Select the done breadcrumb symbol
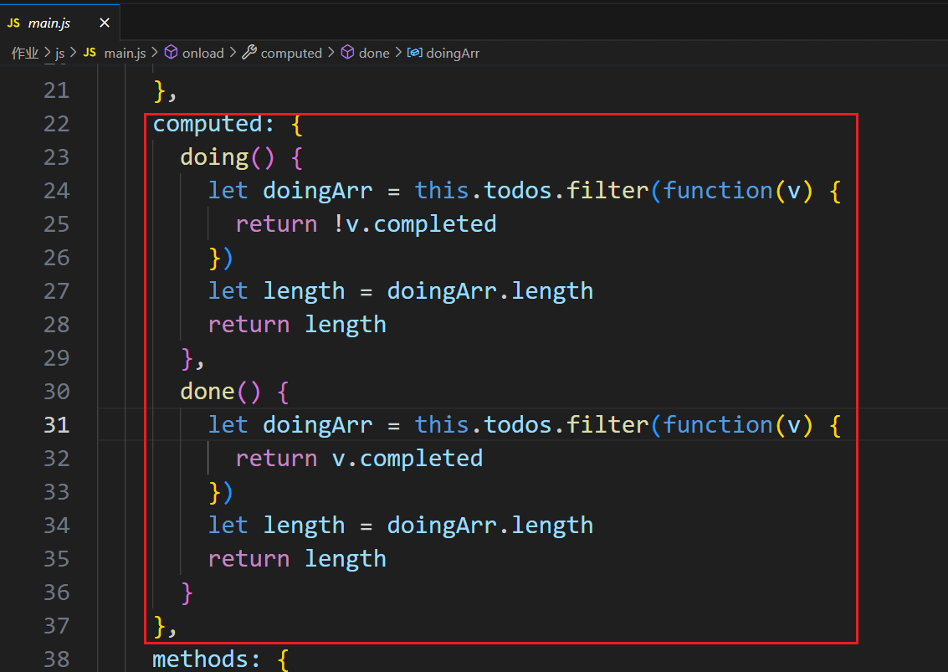Screen dimensions: 948x672 tap(374, 54)
